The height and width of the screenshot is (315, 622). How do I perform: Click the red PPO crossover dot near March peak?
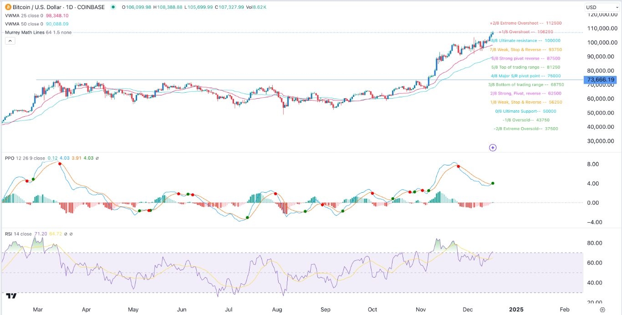pyautogui.click(x=60, y=163)
